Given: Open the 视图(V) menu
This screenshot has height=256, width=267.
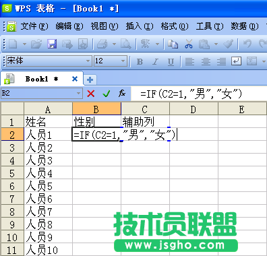Looking at the screenshot, I should coord(105,26).
